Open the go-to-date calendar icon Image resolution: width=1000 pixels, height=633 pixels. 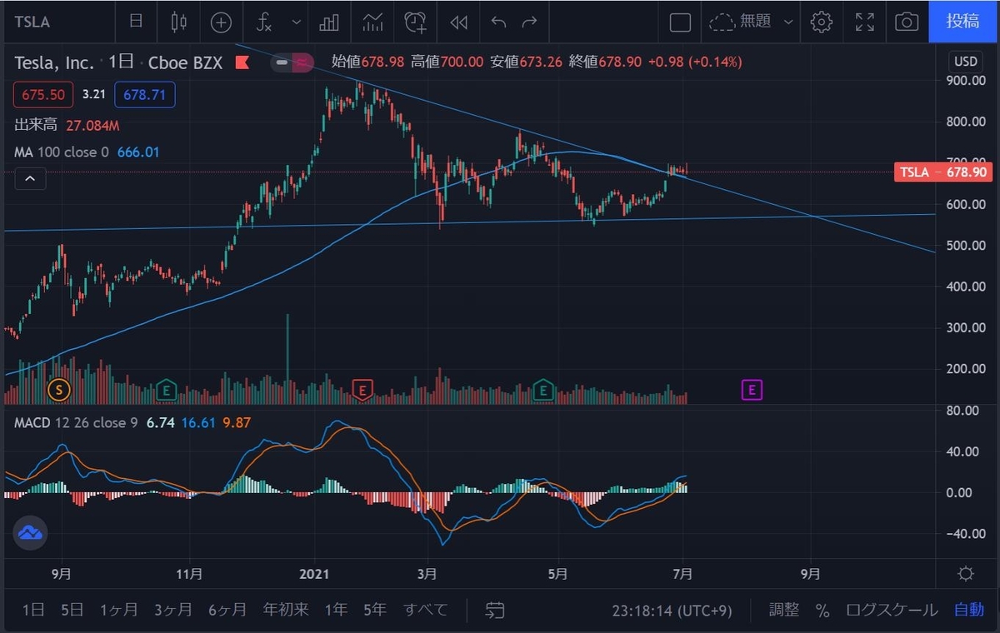click(x=495, y=610)
